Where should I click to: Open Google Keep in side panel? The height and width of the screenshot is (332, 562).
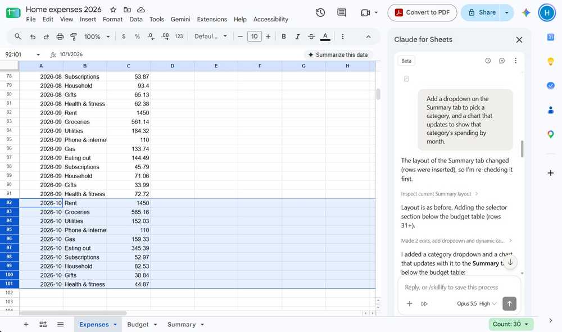551,61
